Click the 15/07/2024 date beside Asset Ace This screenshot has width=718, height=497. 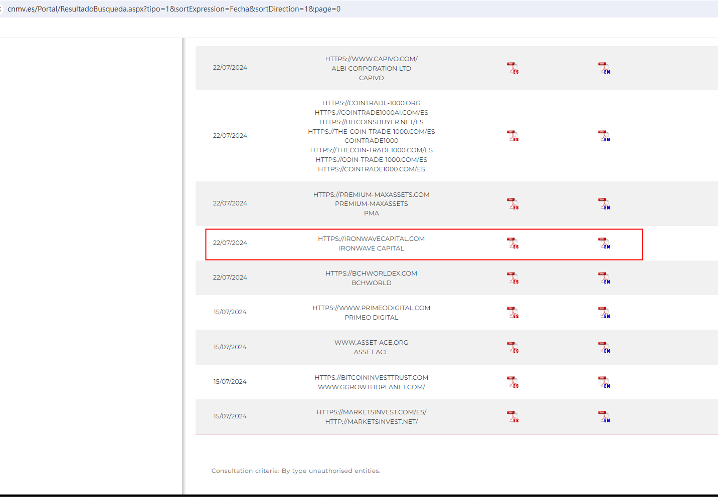230,347
